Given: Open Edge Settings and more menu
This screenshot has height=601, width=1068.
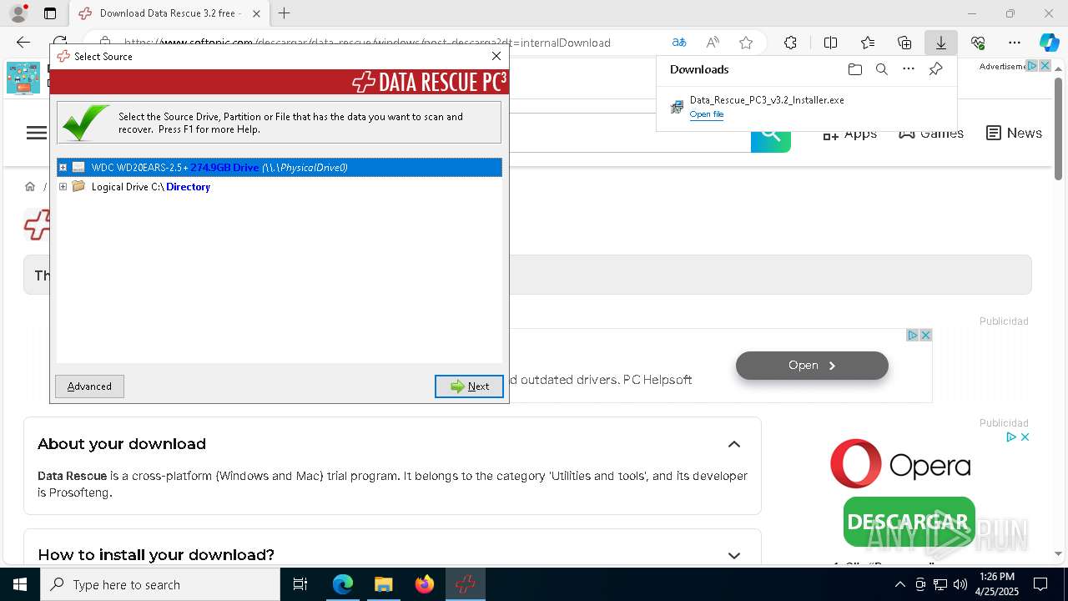Looking at the screenshot, I should click(x=1015, y=43).
